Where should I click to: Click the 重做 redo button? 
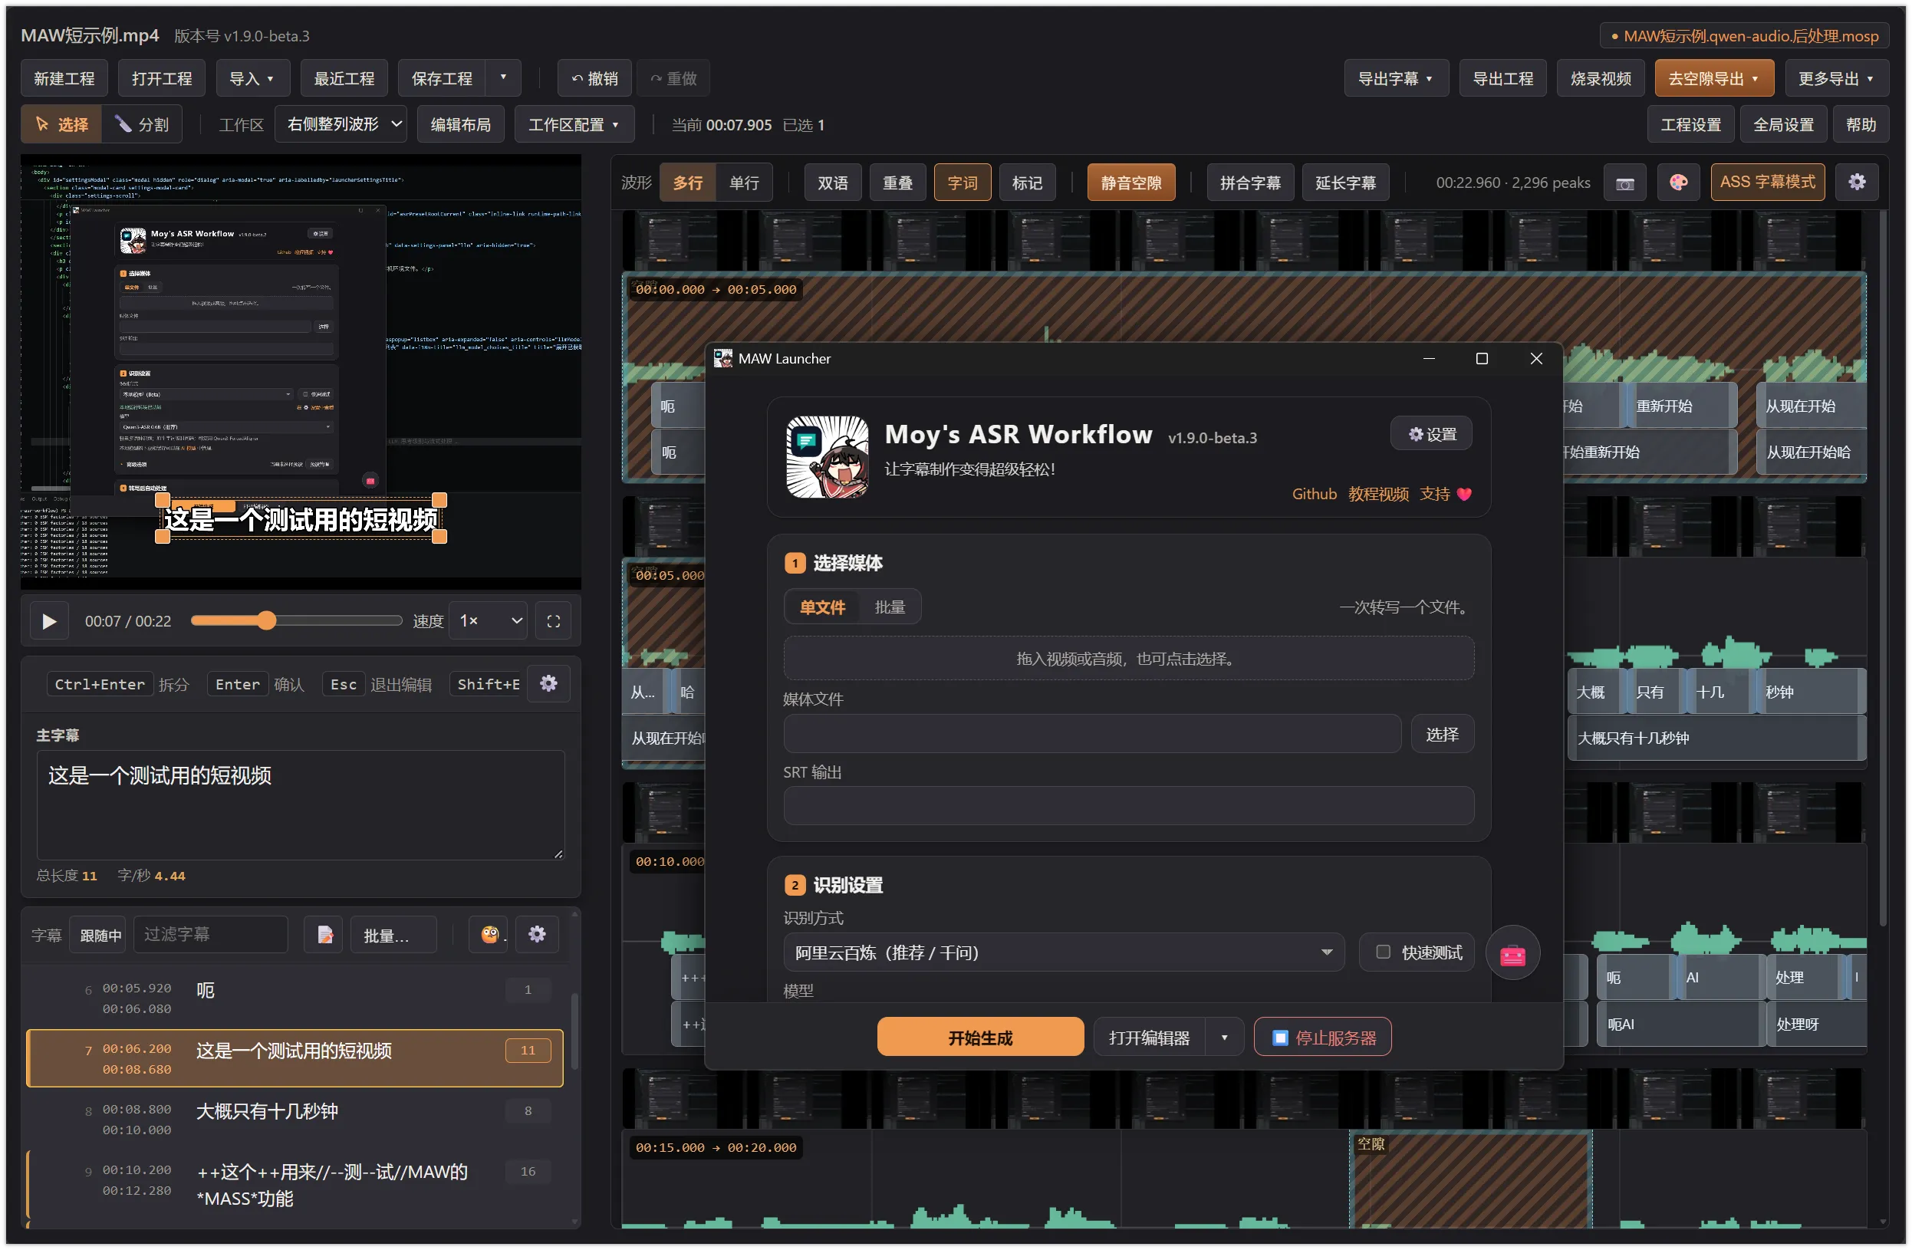pos(673,79)
